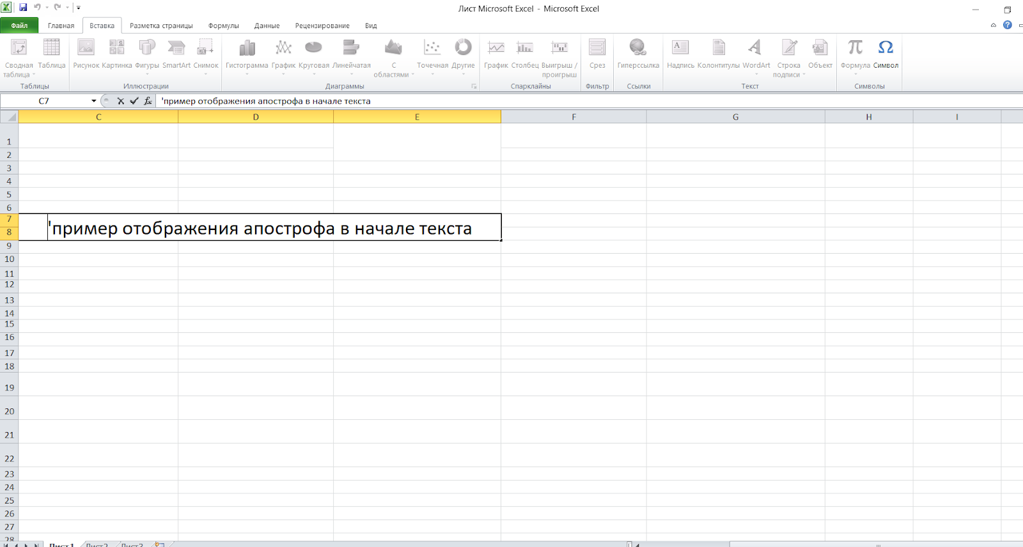
Task: Open the Файл menu
Action: tap(19, 26)
